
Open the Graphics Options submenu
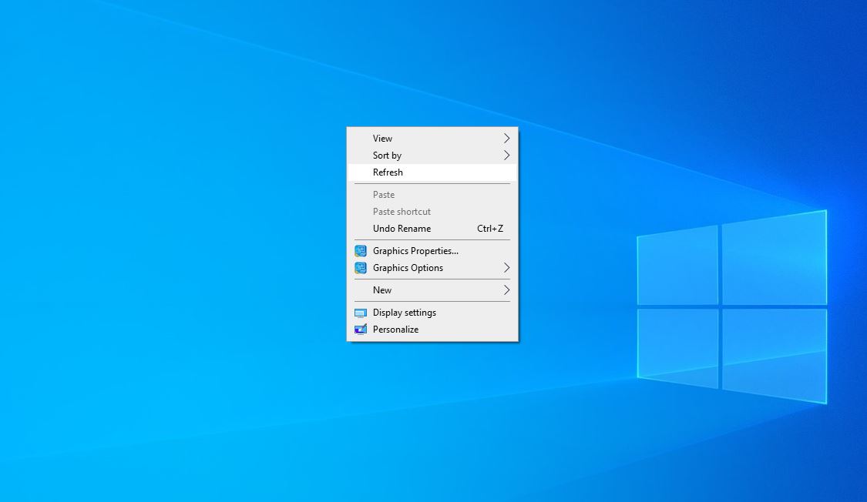pos(432,268)
